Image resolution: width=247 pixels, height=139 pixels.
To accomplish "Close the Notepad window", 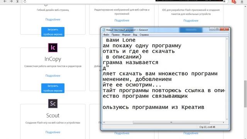I will [x=225, y=29].
